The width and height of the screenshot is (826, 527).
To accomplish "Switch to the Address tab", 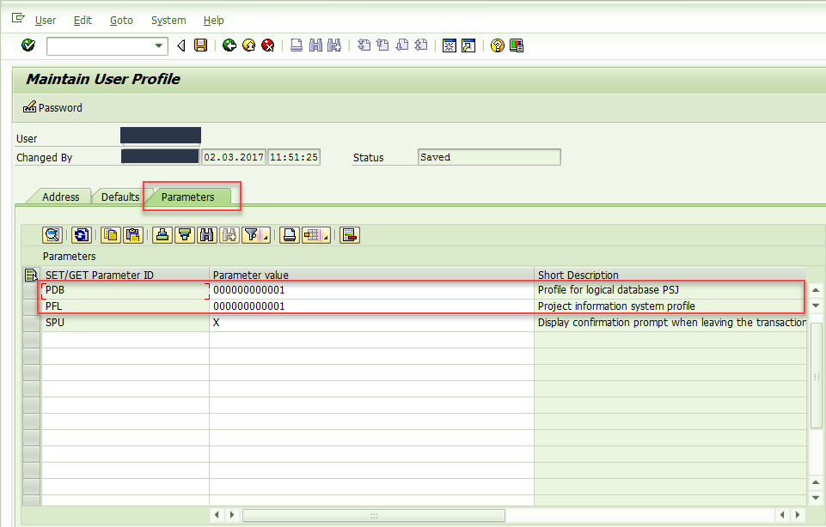I will (62, 197).
